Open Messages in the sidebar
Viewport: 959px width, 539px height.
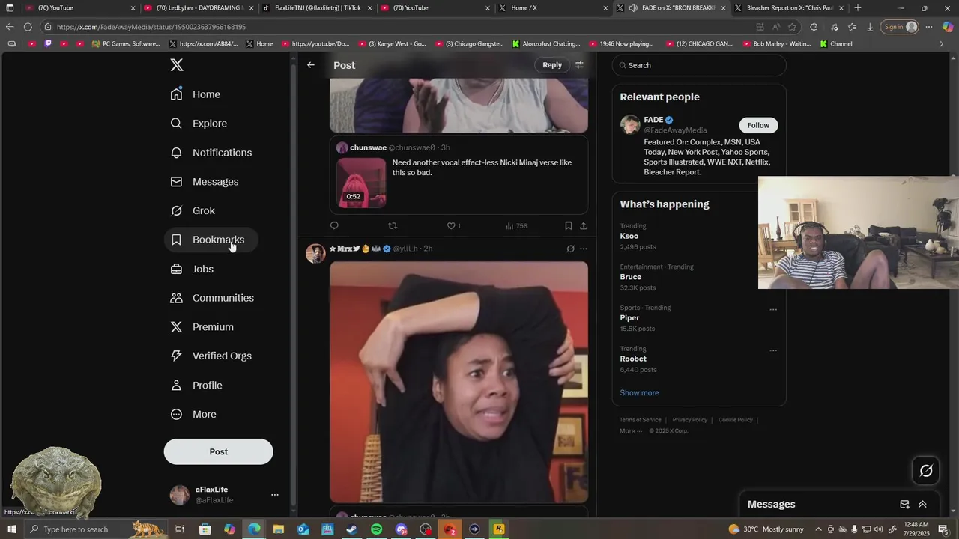[x=205, y=182]
